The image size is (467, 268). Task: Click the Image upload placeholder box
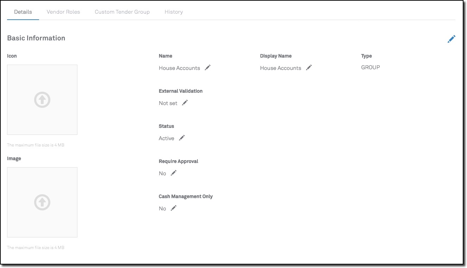pos(42,202)
